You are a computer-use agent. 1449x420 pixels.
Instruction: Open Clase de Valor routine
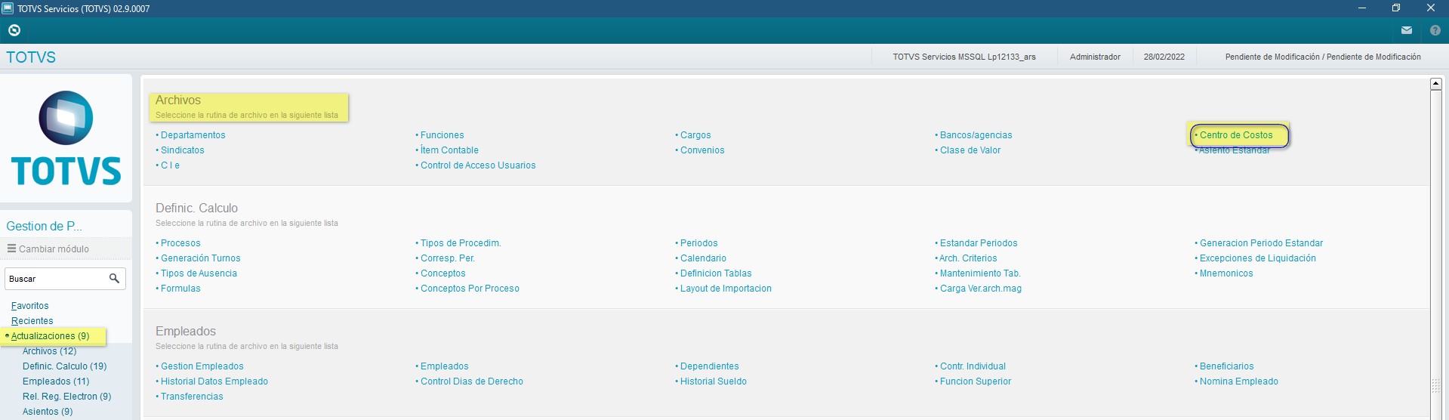970,150
